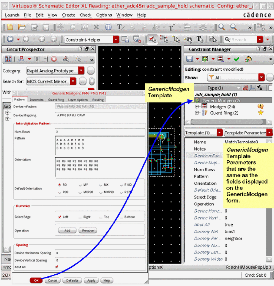Click the text cursor T tool icon
Image resolution: width=274 pixels, height=286 pixels.
200,39
